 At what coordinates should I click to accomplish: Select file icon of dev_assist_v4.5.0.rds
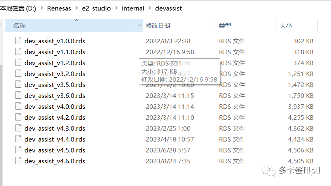[x=18, y=150]
